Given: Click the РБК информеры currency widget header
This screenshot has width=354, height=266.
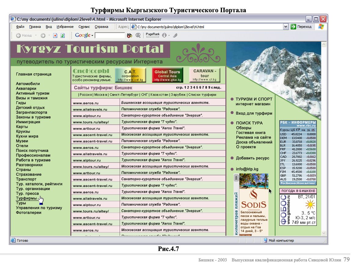Looking at the screenshot, I should pyautogui.click(x=298, y=123).
